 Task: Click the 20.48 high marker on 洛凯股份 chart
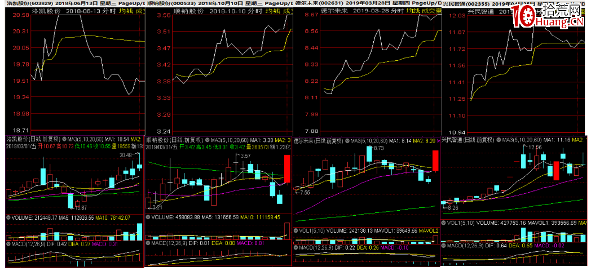125,155
